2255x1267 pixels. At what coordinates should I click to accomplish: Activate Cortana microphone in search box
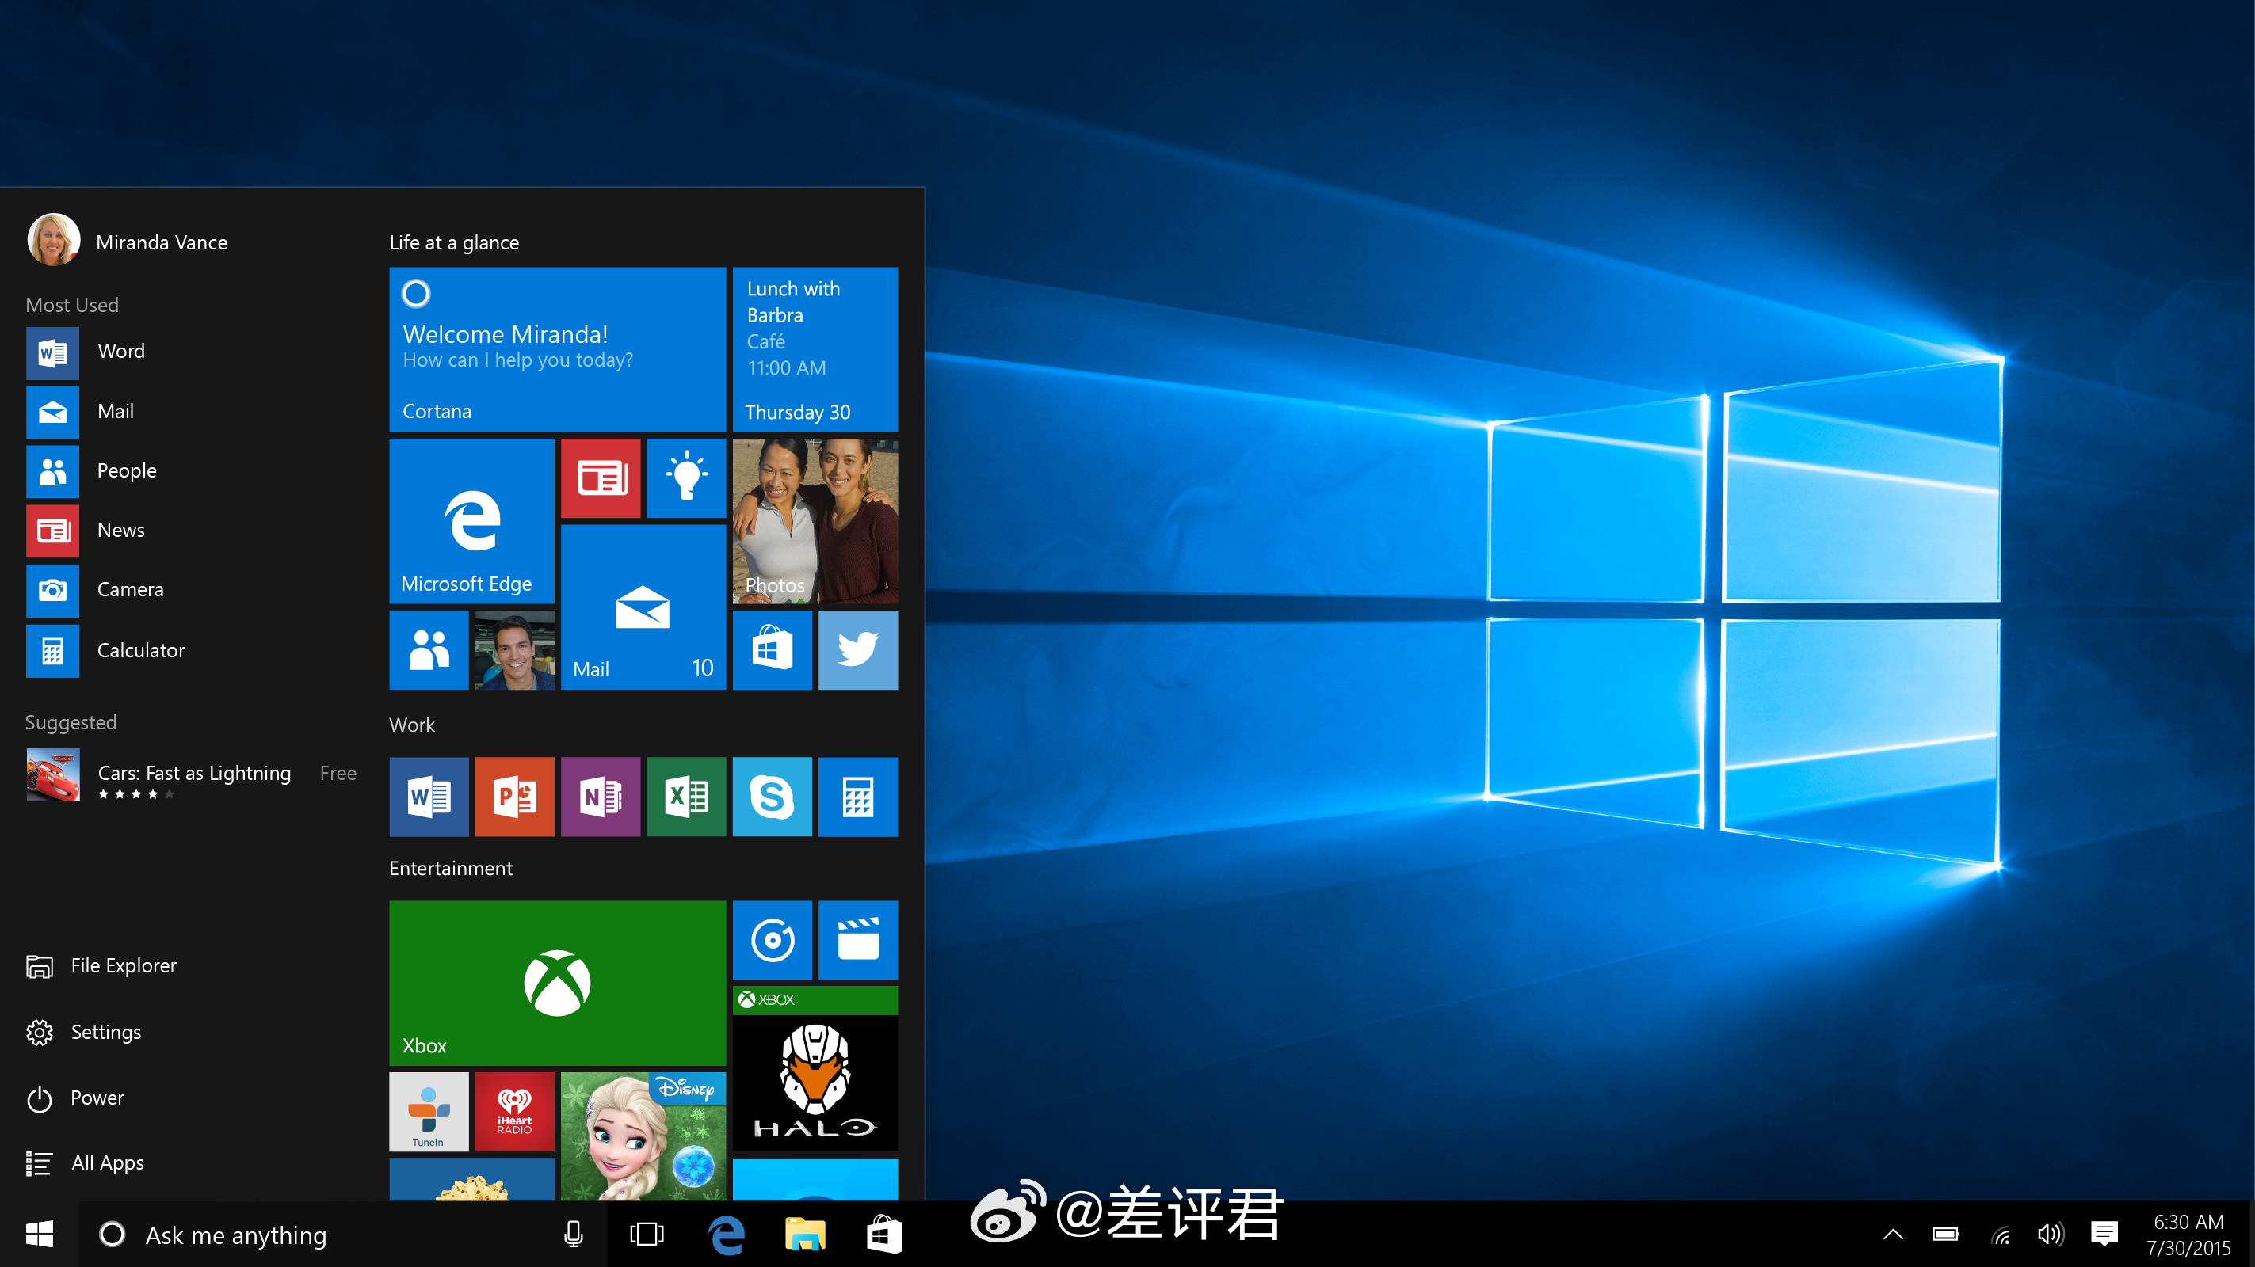[x=574, y=1234]
